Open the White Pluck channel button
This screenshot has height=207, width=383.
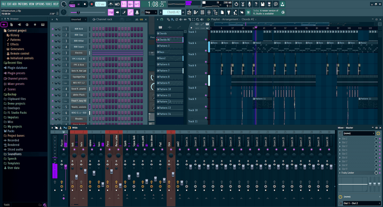(x=79, y=95)
